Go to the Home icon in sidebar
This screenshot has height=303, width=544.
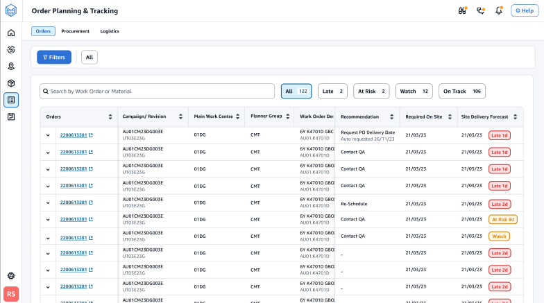11,33
